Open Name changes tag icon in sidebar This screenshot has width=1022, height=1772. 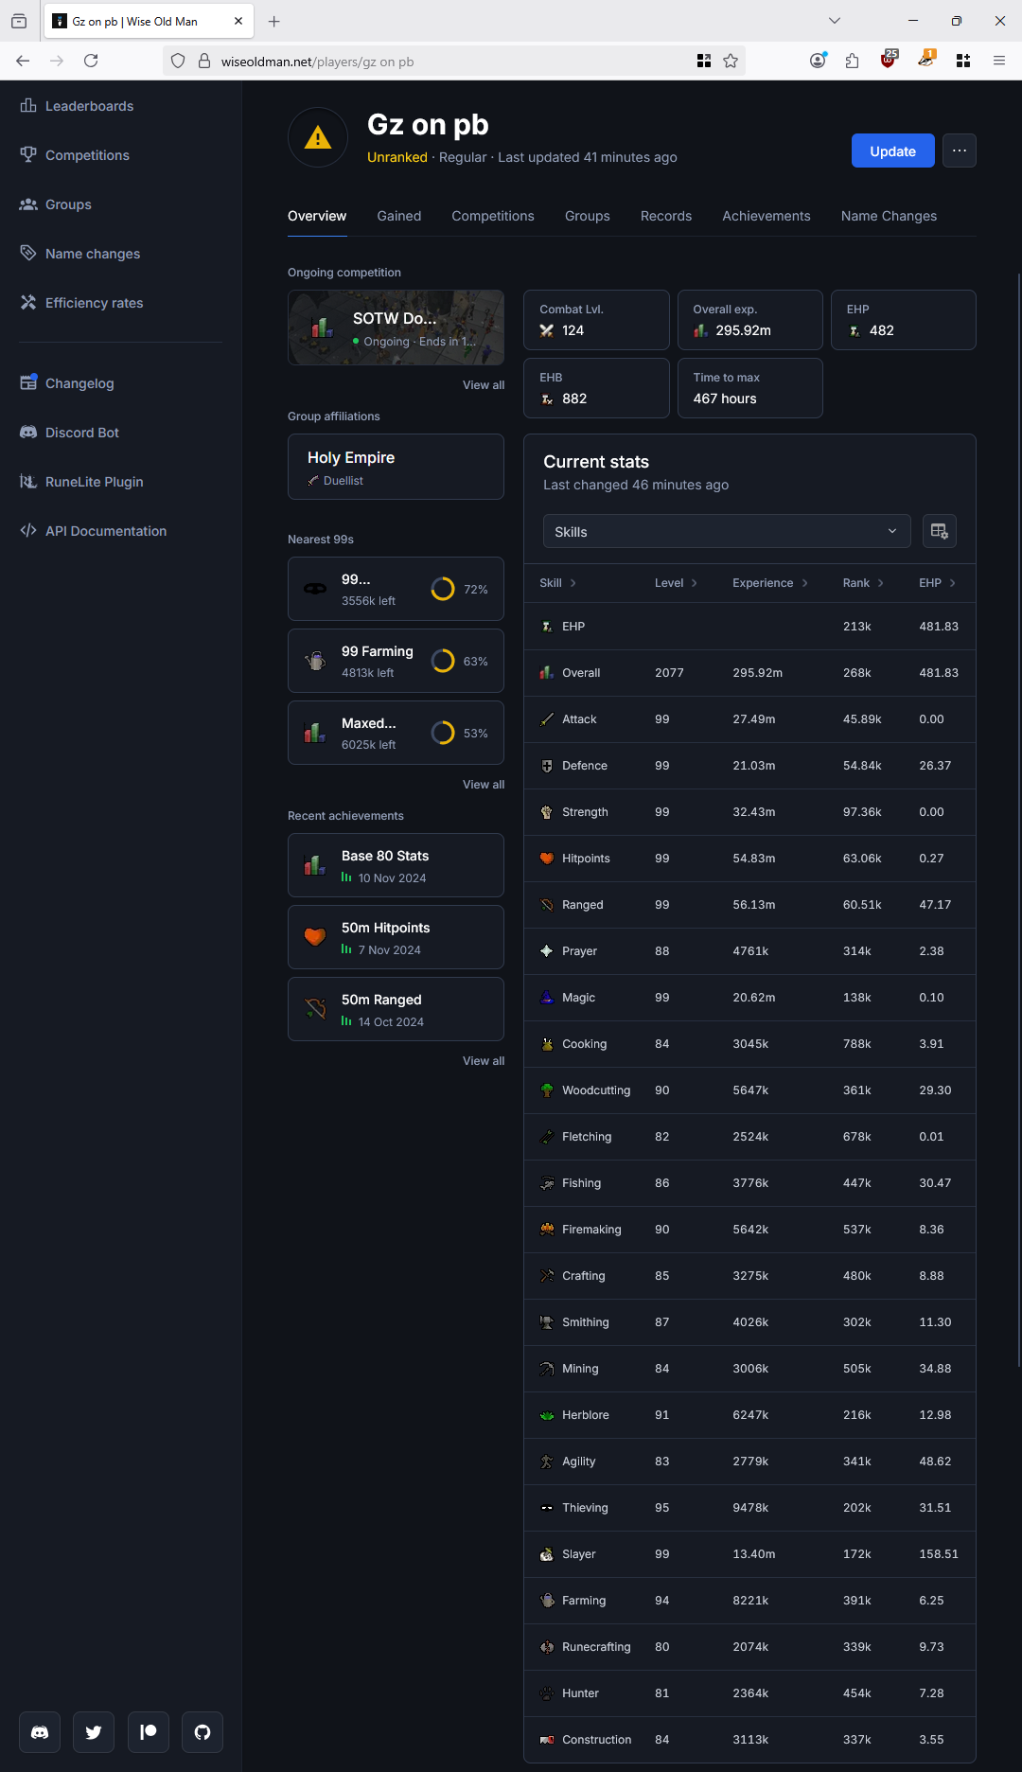(28, 253)
